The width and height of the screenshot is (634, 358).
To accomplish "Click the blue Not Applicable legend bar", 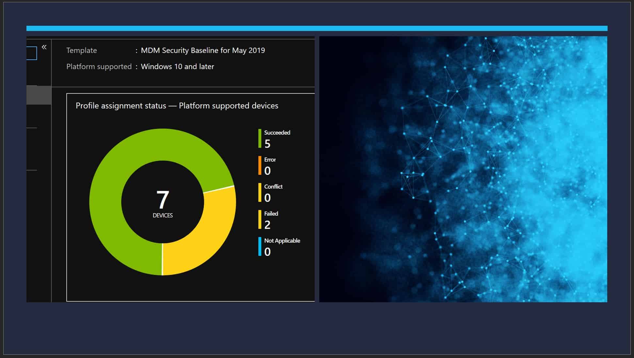I will point(260,246).
